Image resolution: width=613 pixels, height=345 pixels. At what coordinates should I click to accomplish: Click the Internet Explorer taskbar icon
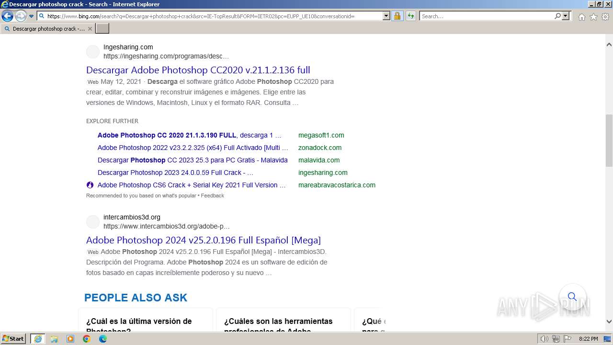point(38,339)
